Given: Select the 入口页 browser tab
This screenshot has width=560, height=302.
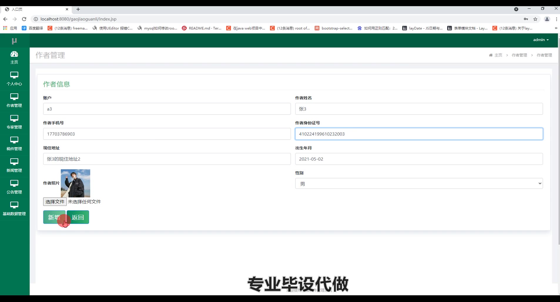Looking at the screenshot, I should [37, 9].
